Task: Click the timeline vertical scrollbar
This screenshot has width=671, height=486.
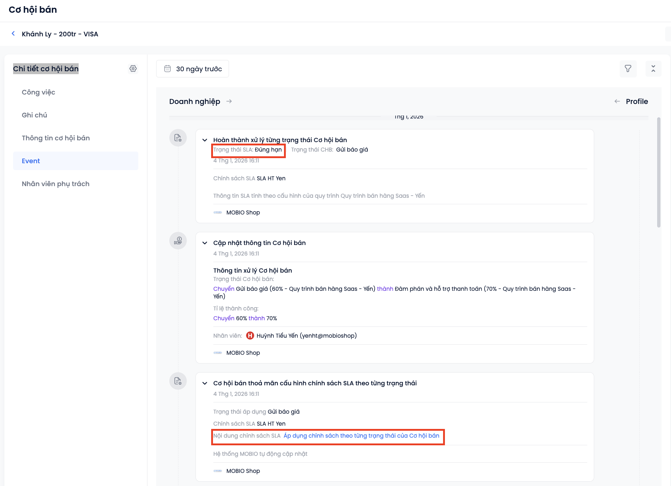Action: pyautogui.click(x=659, y=172)
